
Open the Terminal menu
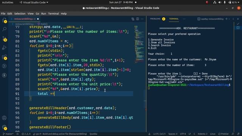pyautogui.click(x=53, y=14)
